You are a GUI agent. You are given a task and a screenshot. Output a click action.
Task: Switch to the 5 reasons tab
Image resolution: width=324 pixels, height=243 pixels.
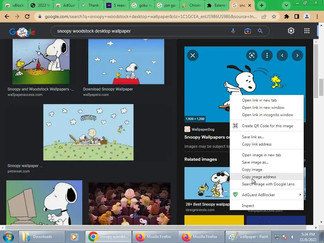pyautogui.click(x=116, y=5)
